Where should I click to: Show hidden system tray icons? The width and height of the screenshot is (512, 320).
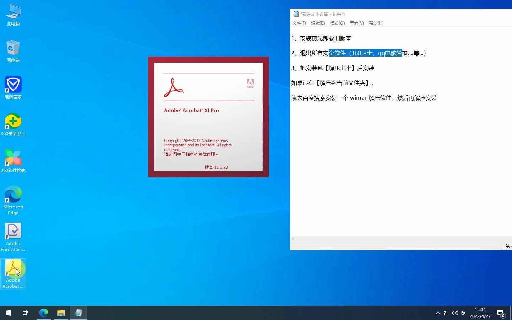coord(438,313)
